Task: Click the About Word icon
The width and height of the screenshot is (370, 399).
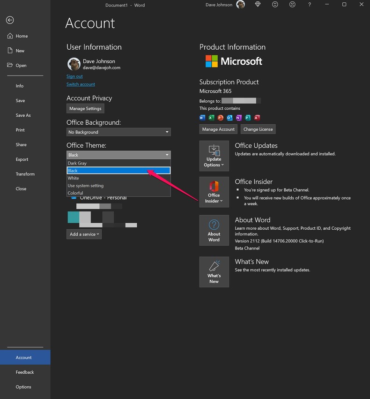Action: pyautogui.click(x=214, y=230)
